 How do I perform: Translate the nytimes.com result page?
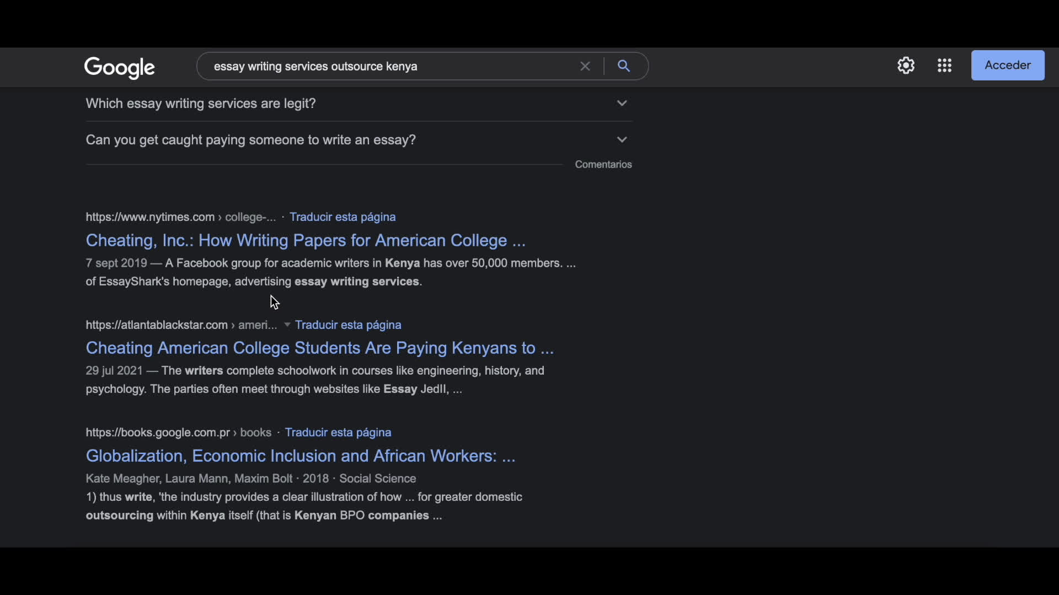(342, 217)
